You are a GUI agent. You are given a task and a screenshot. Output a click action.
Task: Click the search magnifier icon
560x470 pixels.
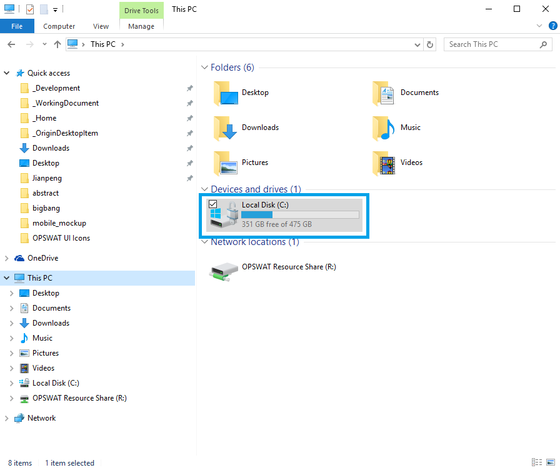click(x=543, y=44)
